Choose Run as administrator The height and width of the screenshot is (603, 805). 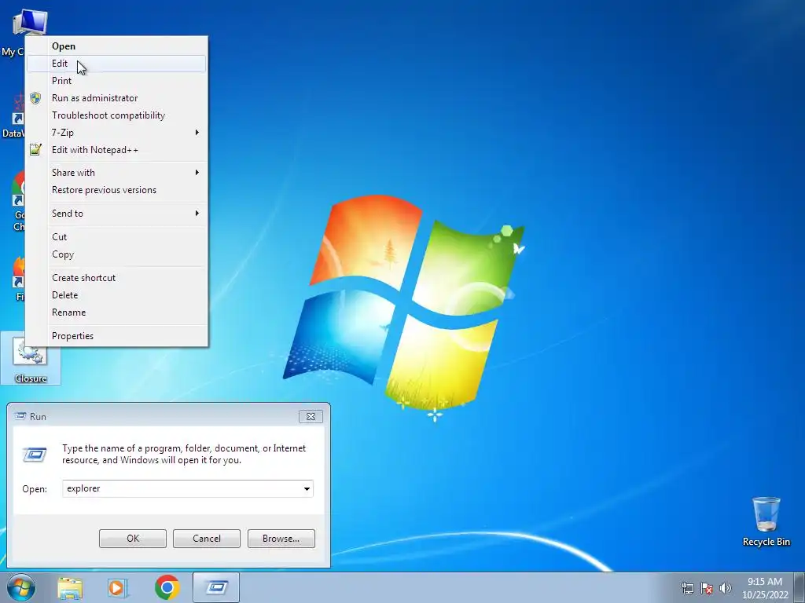point(116,98)
